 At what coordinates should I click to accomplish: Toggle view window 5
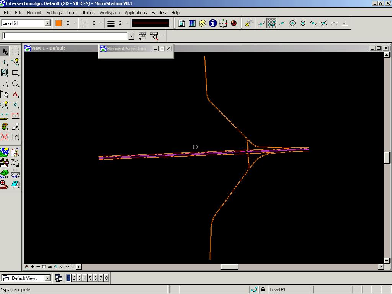pyautogui.click(x=90, y=278)
